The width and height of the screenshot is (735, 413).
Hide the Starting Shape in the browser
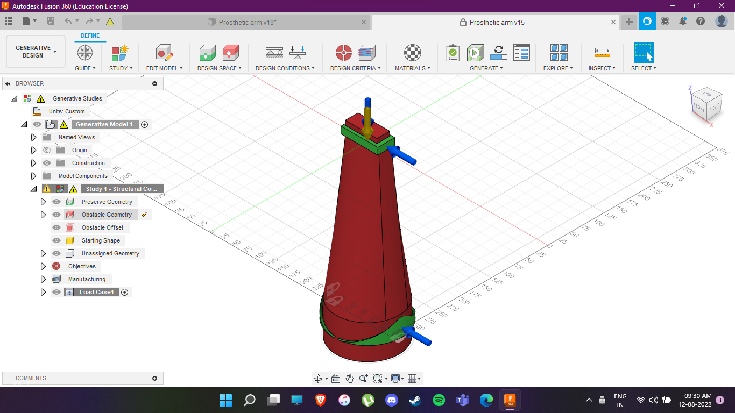55,240
